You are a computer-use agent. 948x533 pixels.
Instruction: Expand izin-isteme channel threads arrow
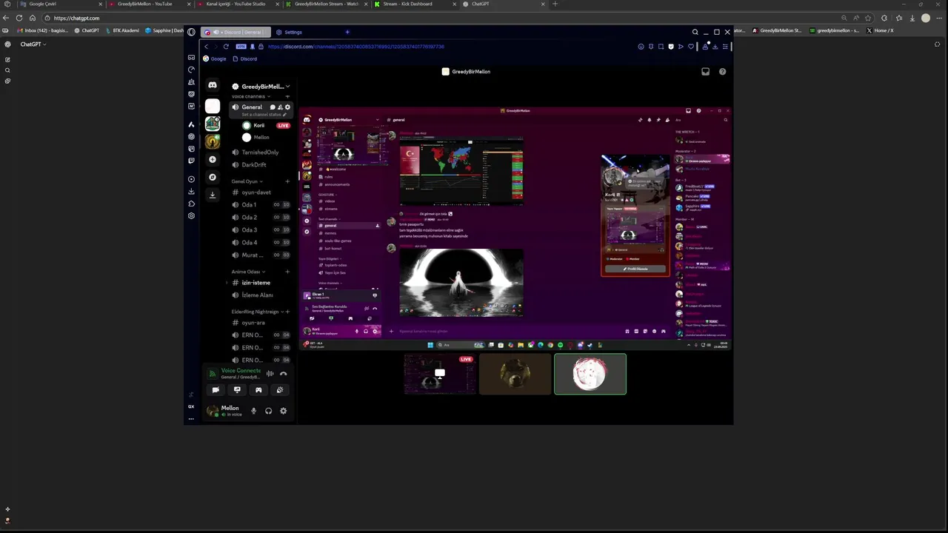coord(227,283)
